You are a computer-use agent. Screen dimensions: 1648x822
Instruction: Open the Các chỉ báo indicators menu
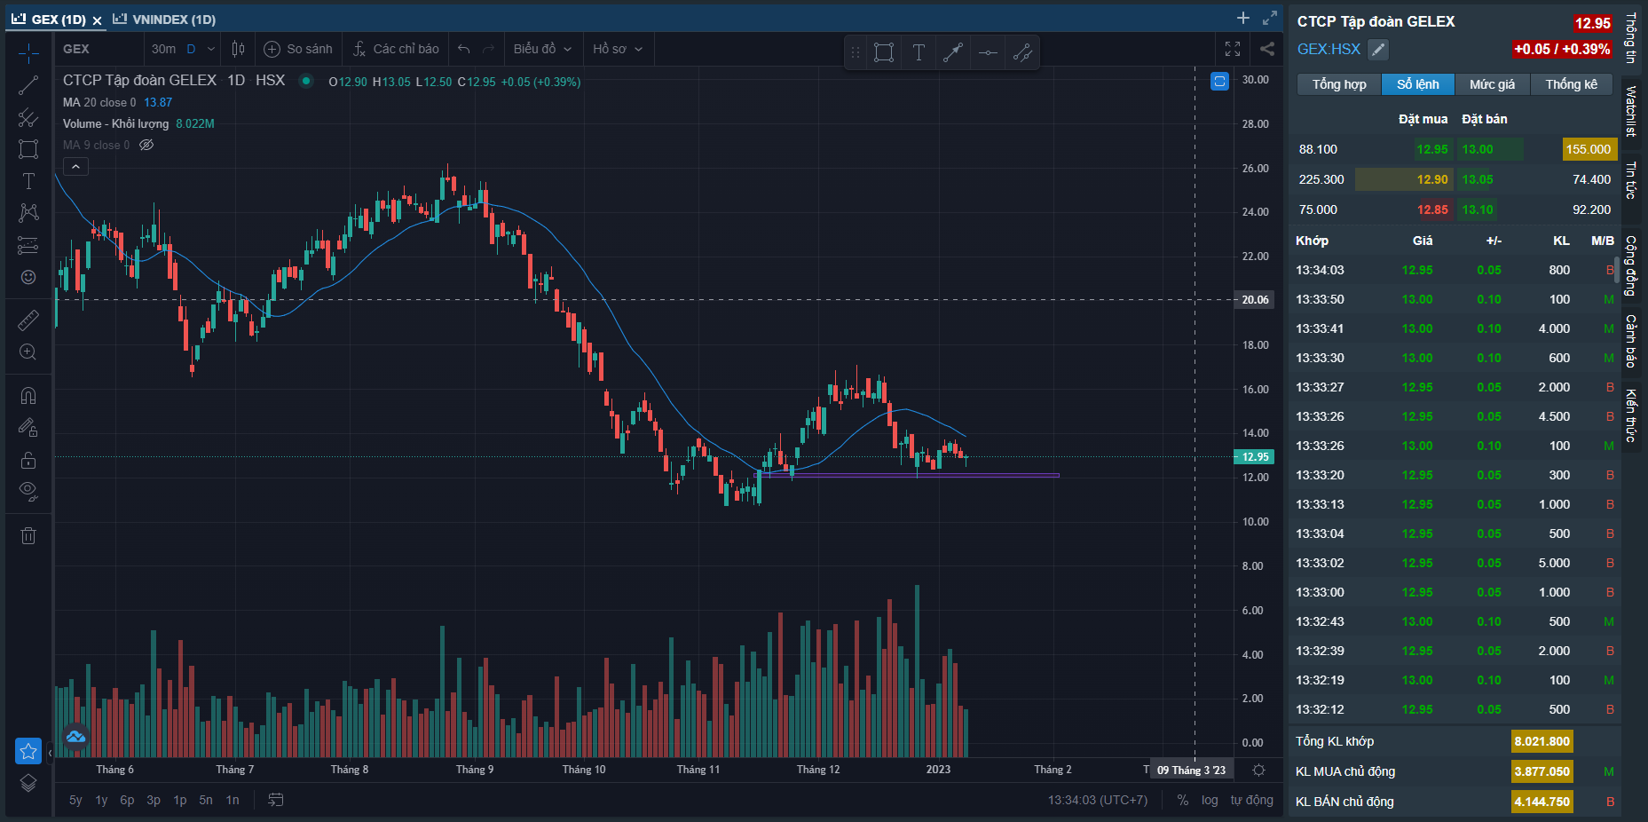tap(396, 49)
